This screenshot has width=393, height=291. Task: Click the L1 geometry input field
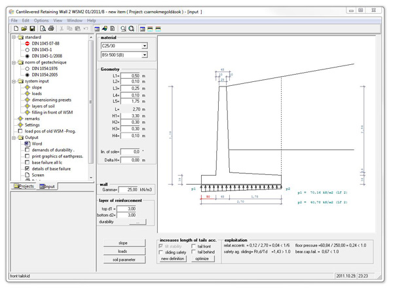pyautogui.click(x=131, y=76)
